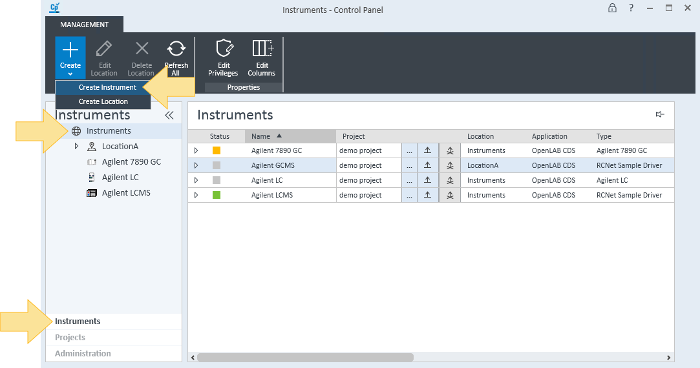Viewport: 700px width, 368px height.
Task: Click the upload arrow in Agilent 7890 GC row
Action: pyautogui.click(x=428, y=151)
